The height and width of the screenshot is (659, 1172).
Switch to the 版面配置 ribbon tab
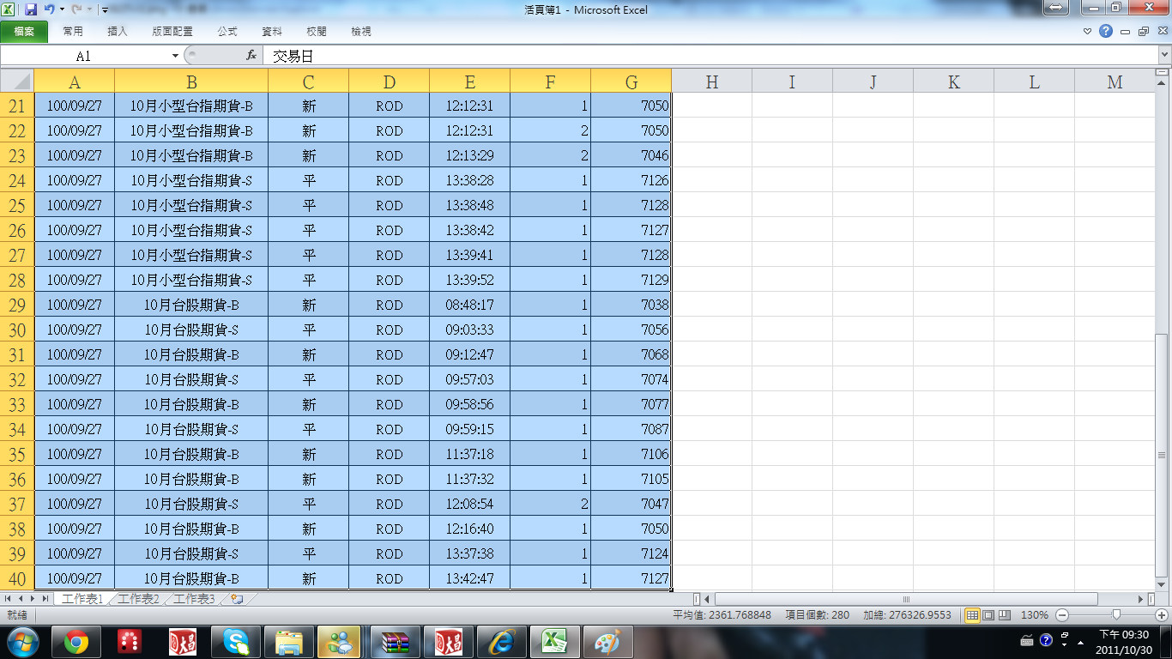(x=172, y=32)
